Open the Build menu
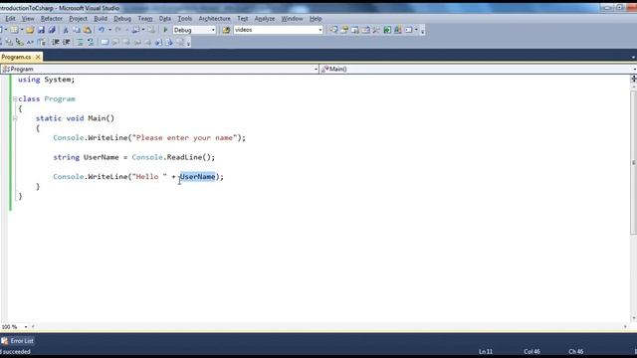 pos(101,19)
